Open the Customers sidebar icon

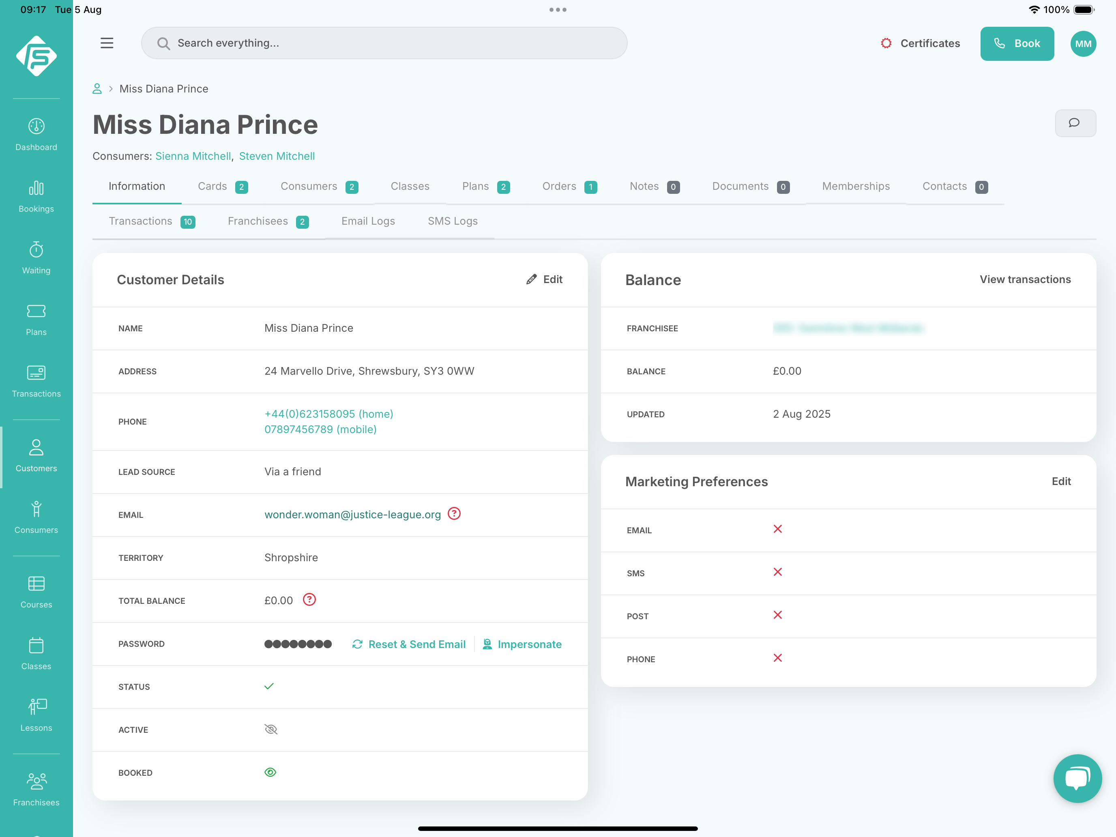click(x=36, y=447)
